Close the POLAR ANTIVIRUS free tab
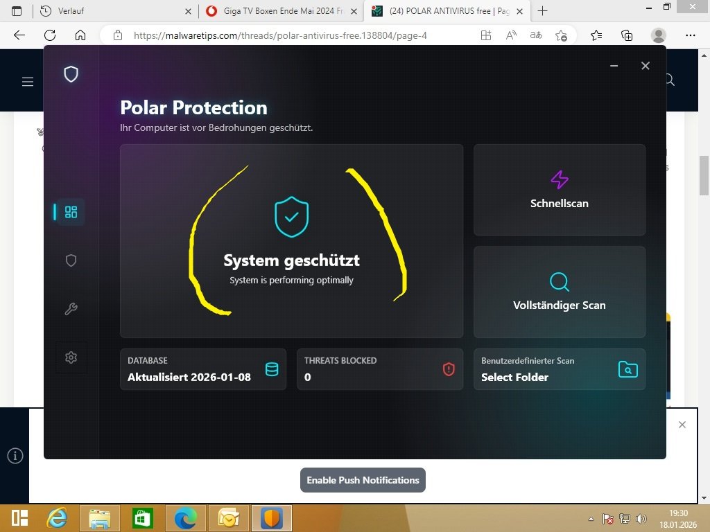Image resolution: width=710 pixels, height=532 pixels. (x=520, y=11)
